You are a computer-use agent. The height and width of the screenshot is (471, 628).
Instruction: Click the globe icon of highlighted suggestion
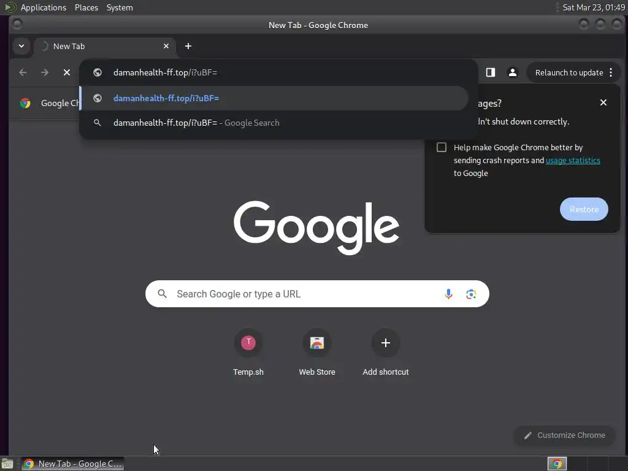coord(98,98)
